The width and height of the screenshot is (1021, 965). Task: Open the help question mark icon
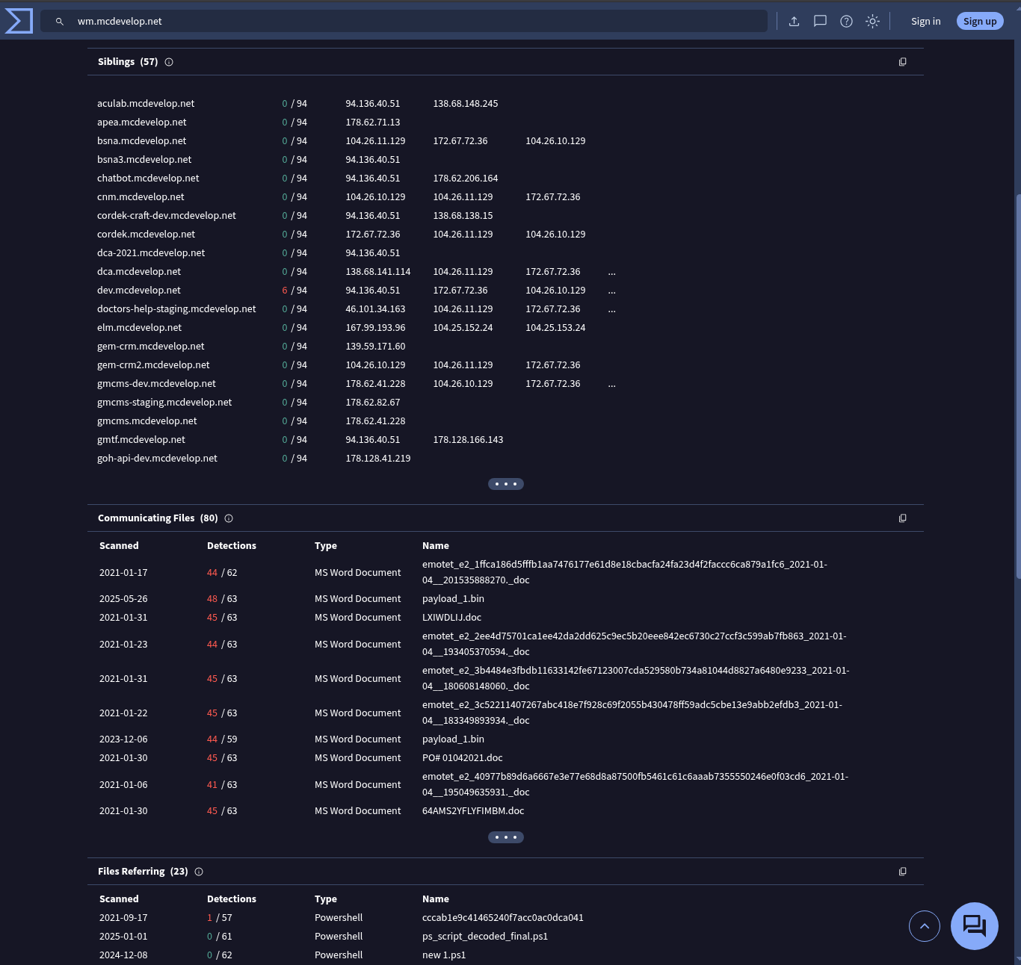(x=846, y=22)
